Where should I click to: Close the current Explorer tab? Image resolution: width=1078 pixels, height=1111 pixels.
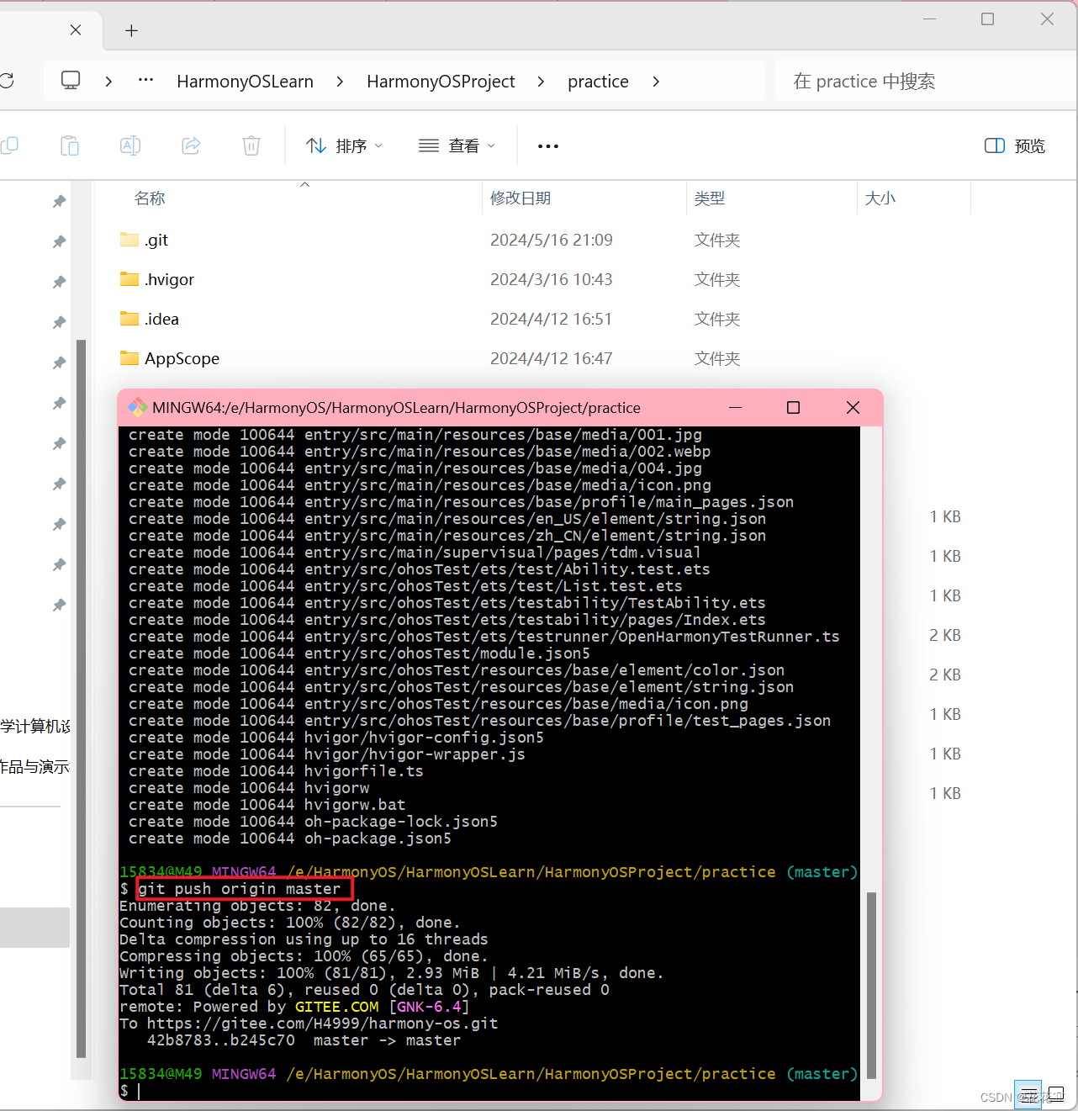(76, 30)
